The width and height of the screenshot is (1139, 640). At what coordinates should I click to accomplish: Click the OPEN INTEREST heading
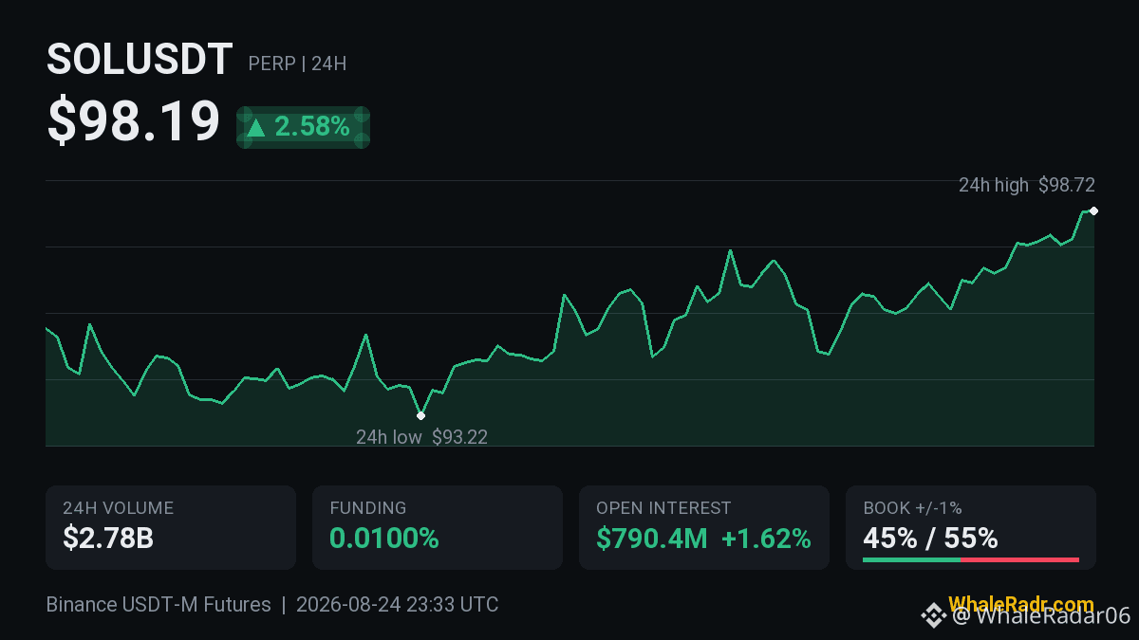point(663,509)
